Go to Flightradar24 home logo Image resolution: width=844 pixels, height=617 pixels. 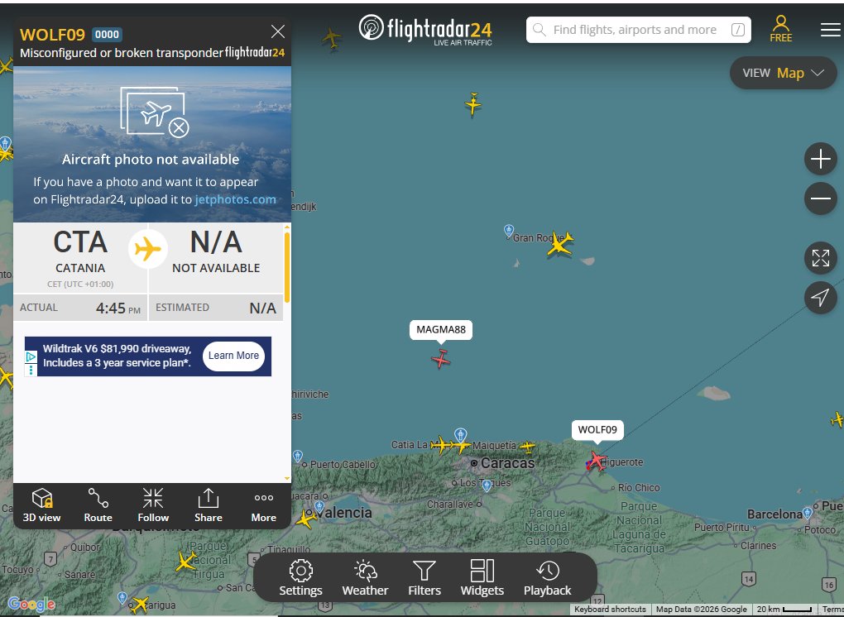[425, 30]
